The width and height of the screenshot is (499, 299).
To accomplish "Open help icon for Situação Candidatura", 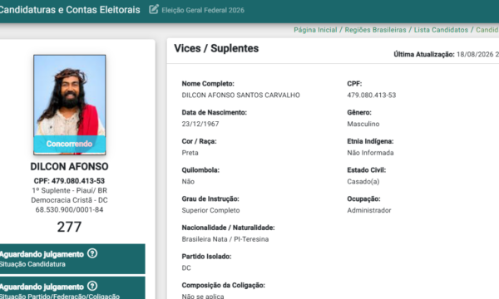I will click(92, 253).
